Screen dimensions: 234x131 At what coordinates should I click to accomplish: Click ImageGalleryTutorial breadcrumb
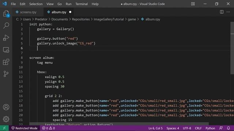109,19
